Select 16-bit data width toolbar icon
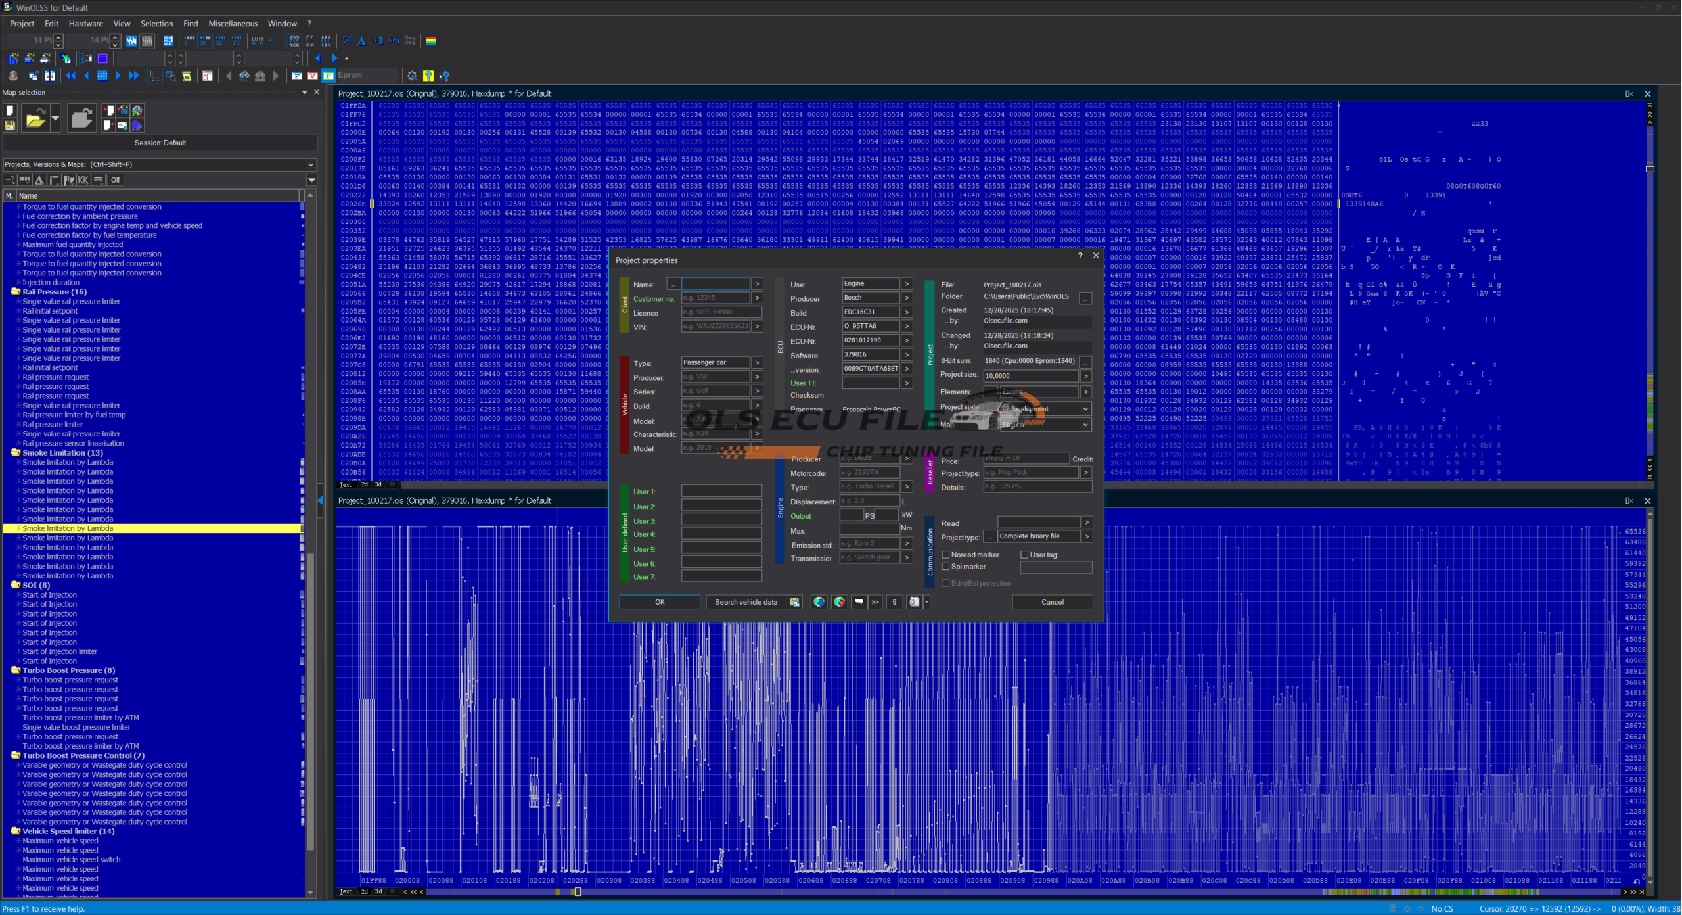The height and width of the screenshot is (915, 1682). [205, 41]
